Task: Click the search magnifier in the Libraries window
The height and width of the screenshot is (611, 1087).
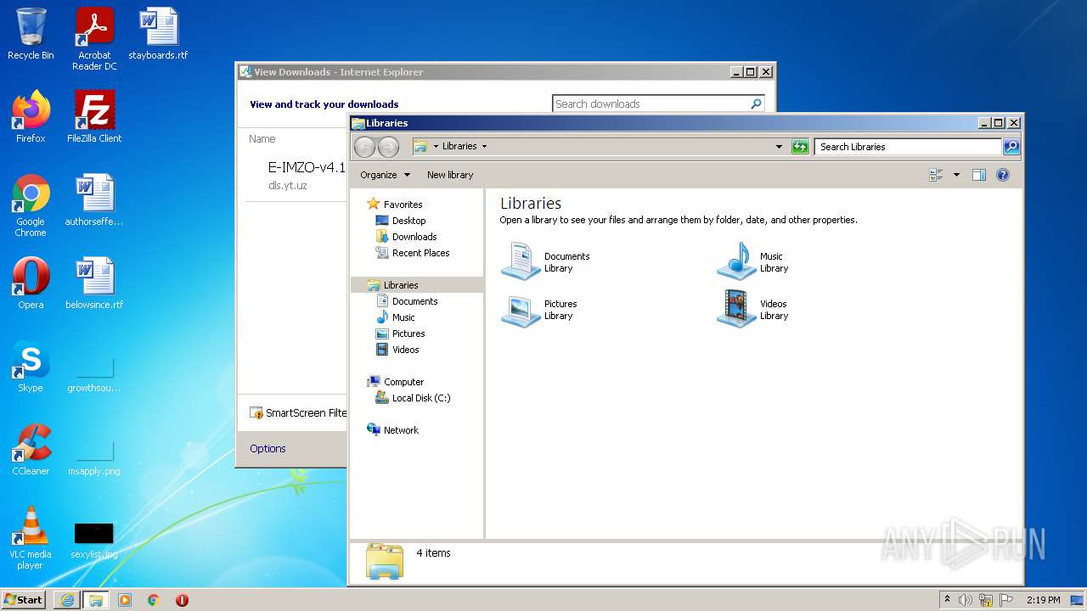Action: tap(1011, 147)
